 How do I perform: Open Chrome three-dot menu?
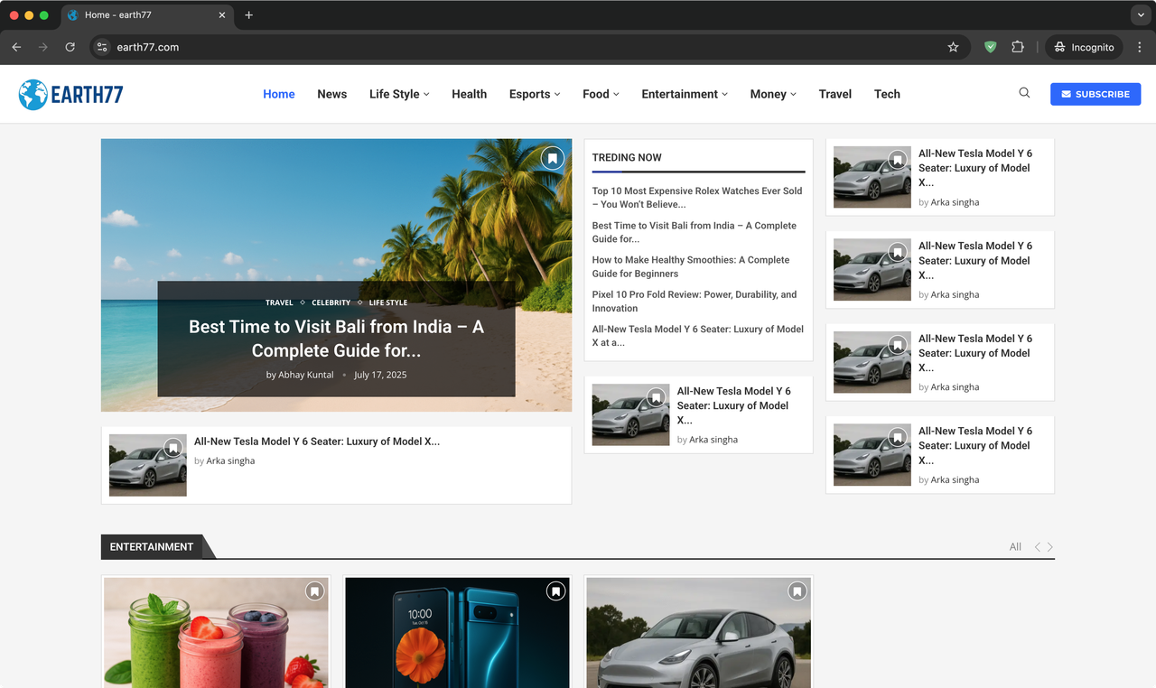1140,47
